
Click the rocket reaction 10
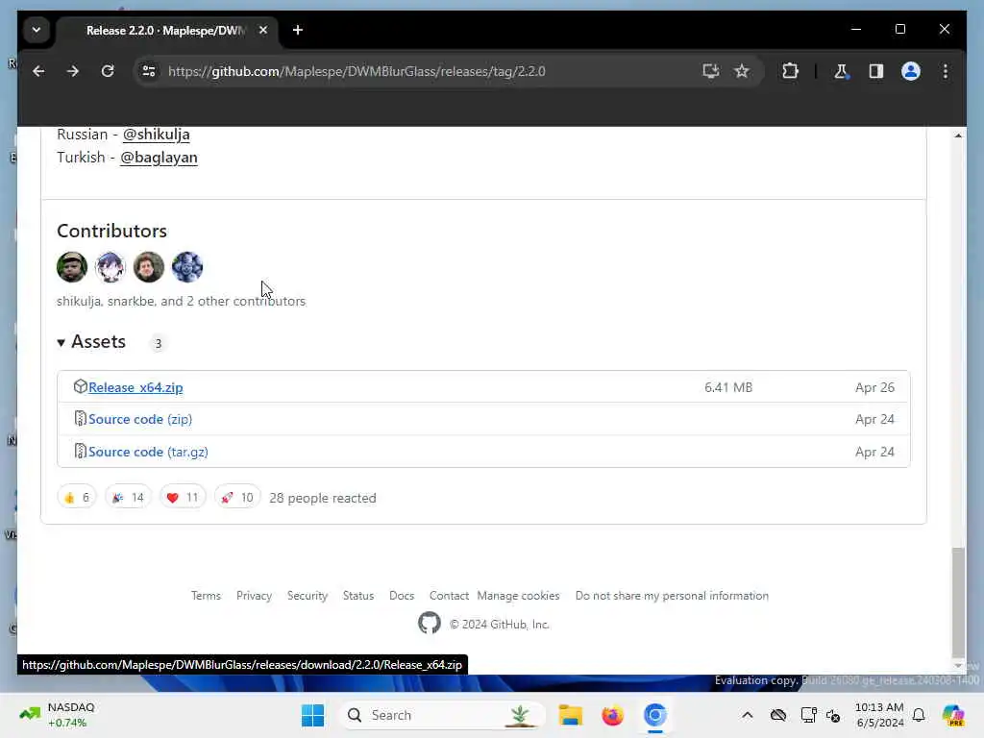tap(237, 498)
